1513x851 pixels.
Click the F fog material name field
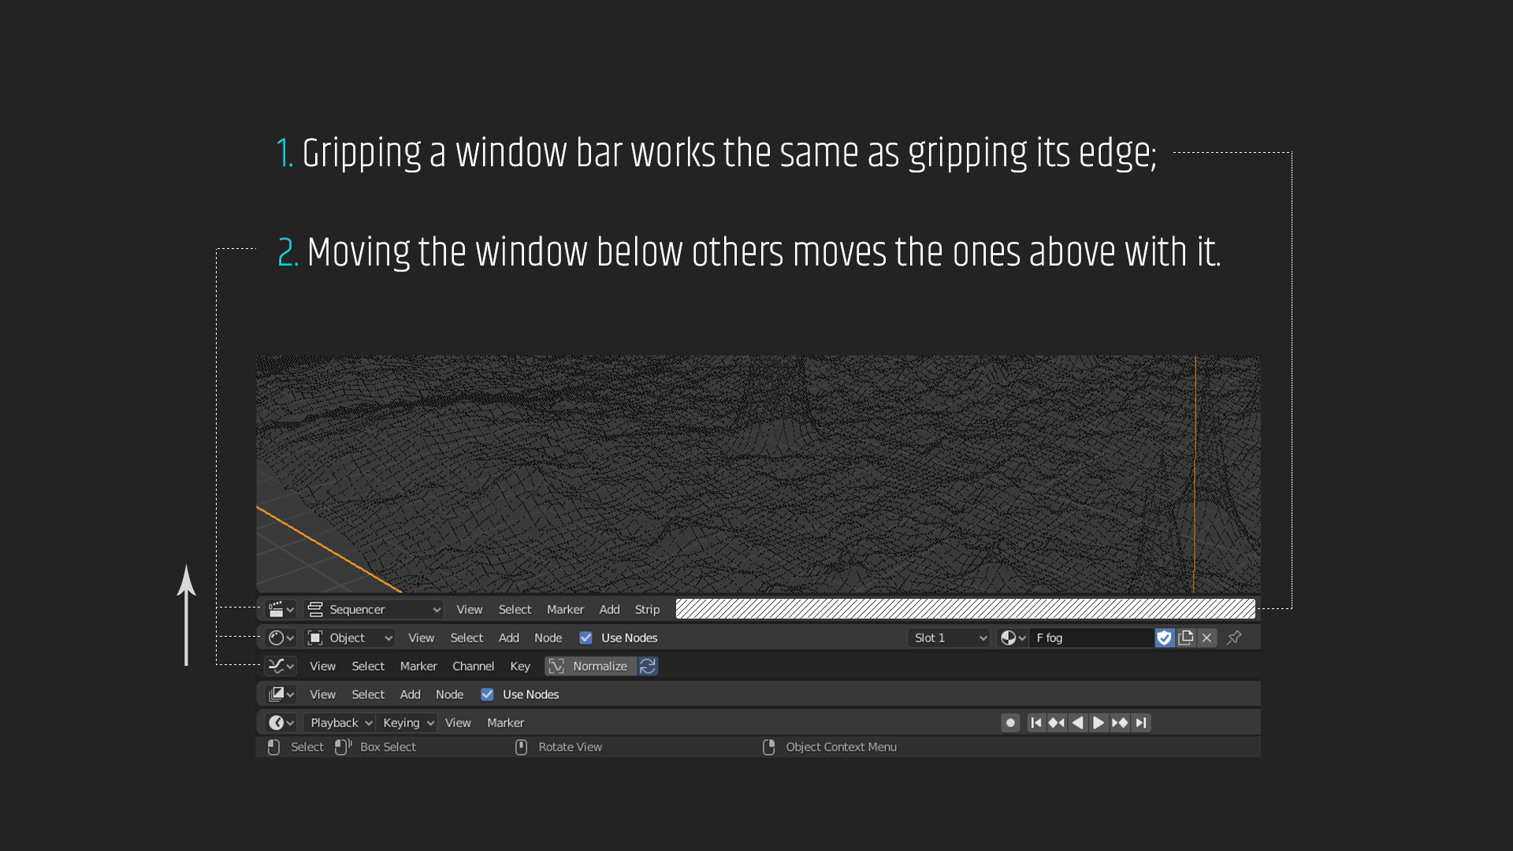(x=1092, y=637)
